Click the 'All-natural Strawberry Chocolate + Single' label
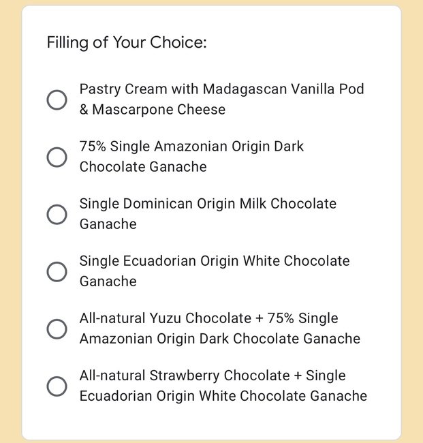 (213, 376)
